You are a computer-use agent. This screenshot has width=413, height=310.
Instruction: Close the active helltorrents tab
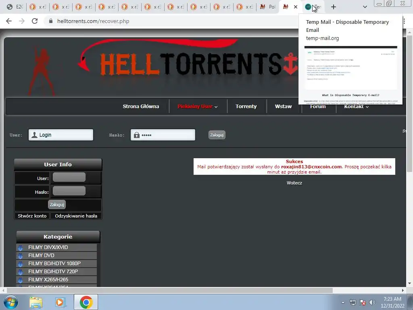[296, 7]
